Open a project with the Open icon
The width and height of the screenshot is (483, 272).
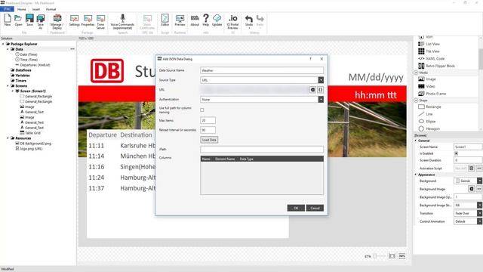pyautogui.click(x=18, y=18)
